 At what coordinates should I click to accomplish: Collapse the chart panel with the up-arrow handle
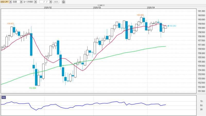coord(101,5)
